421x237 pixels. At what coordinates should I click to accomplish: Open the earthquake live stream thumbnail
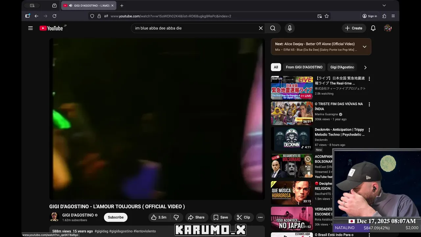point(292,88)
